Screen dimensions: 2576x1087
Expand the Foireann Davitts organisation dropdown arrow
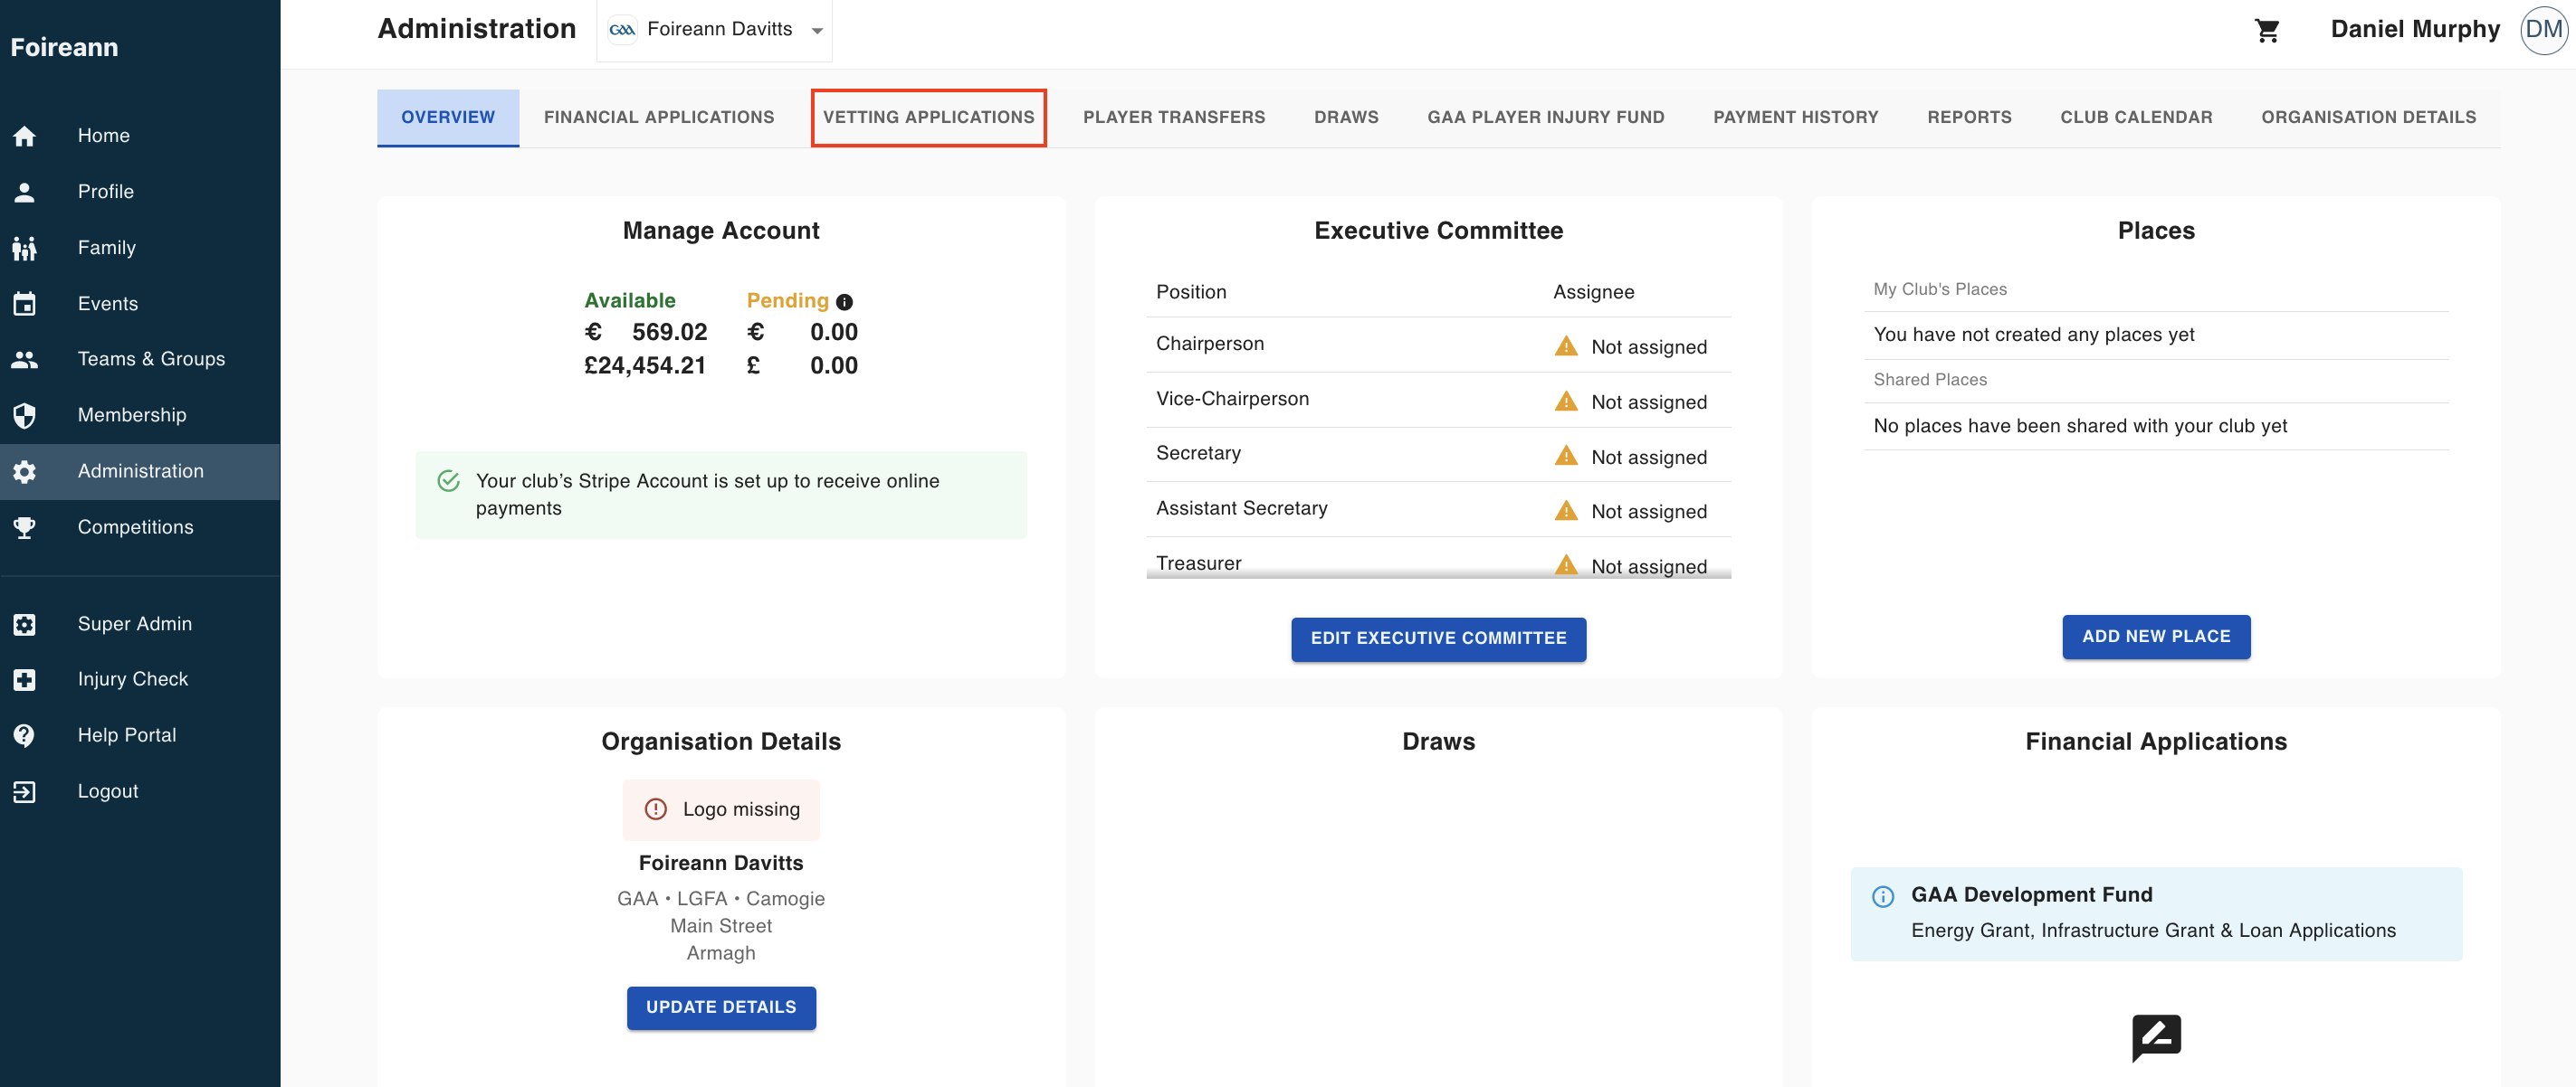pos(817,31)
